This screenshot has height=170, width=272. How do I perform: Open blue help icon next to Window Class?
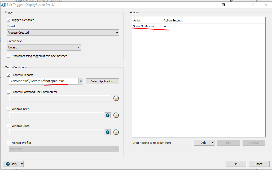108,132
